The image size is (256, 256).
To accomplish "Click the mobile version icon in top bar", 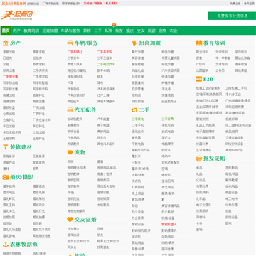I will pos(63,4).
